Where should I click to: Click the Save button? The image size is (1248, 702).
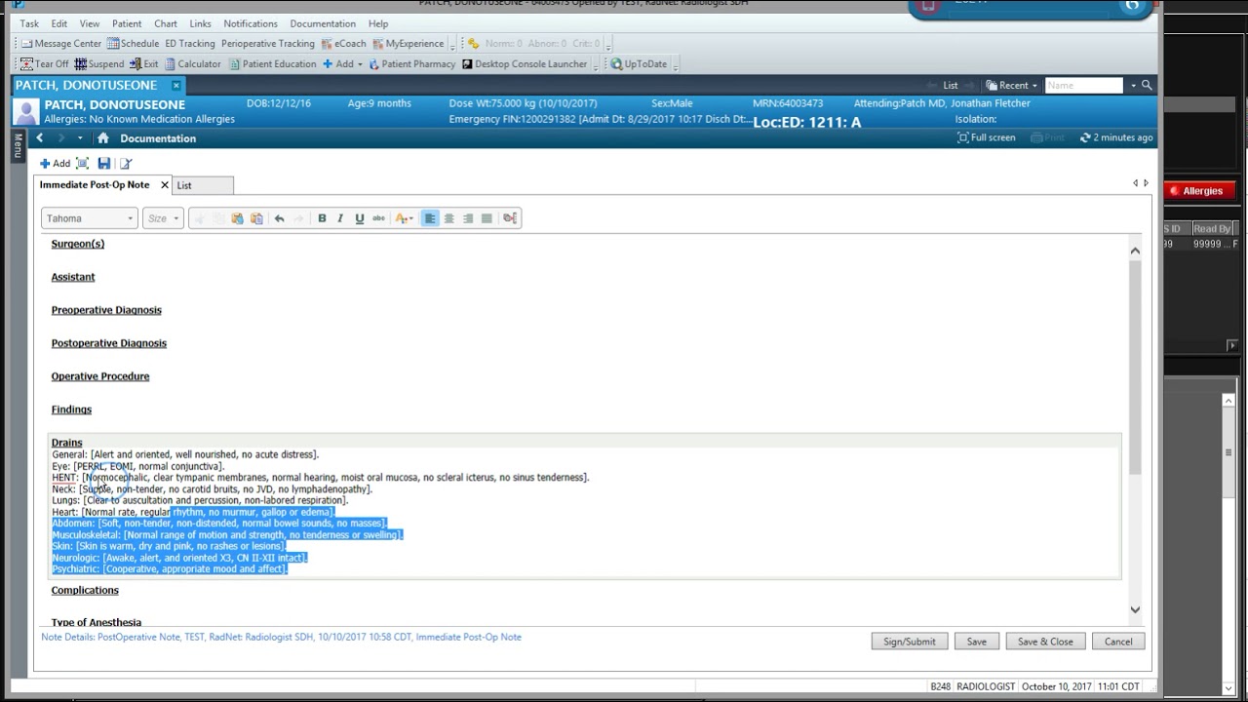tap(977, 642)
